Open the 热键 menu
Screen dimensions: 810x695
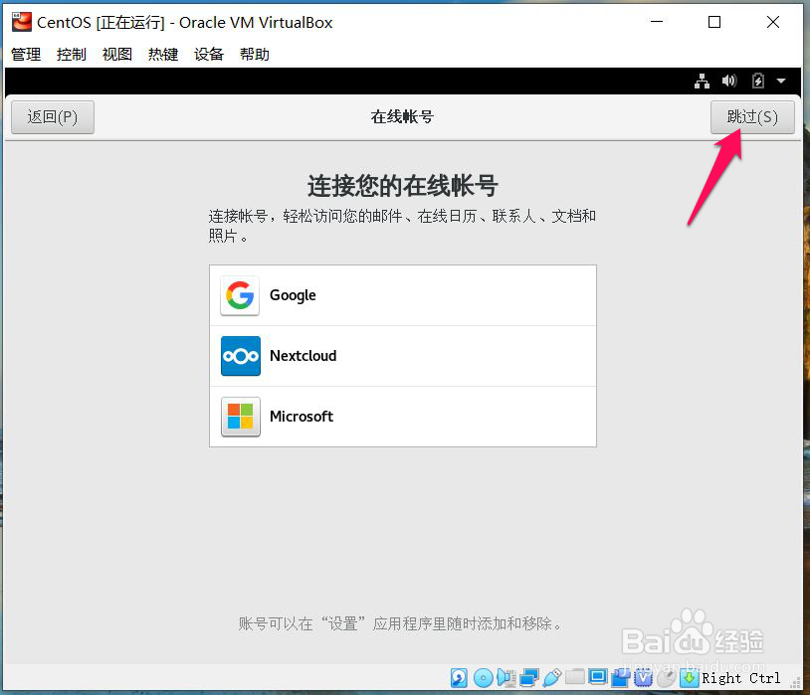[163, 55]
